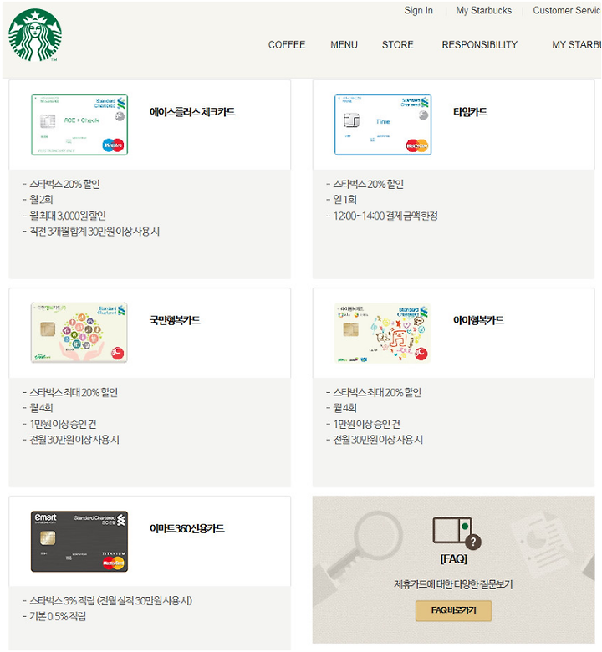This screenshot has height=652, width=602.
Task: Open the STORE navigation item
Action: [397, 45]
